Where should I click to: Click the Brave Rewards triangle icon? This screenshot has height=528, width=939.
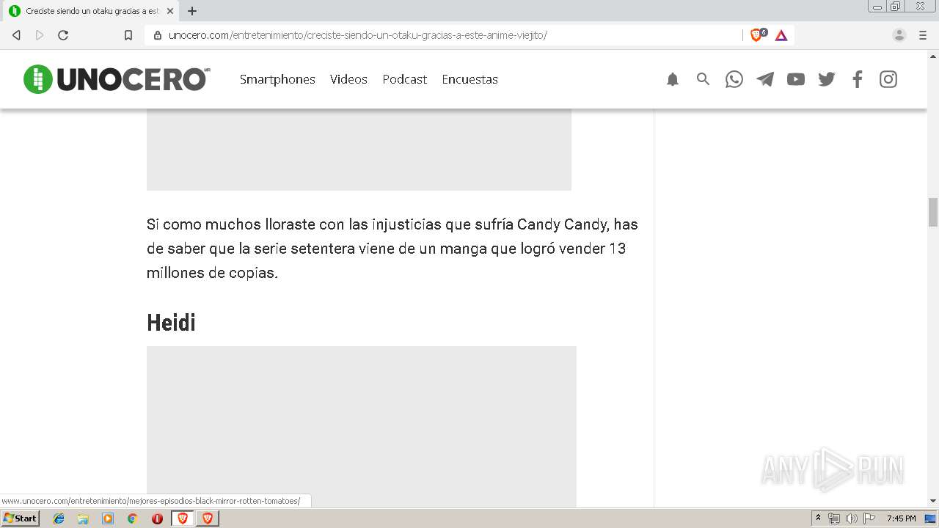(781, 35)
